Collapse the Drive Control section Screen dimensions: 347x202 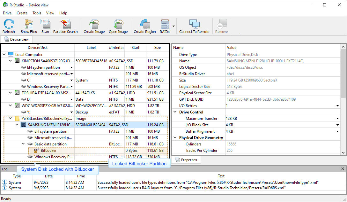(175, 112)
